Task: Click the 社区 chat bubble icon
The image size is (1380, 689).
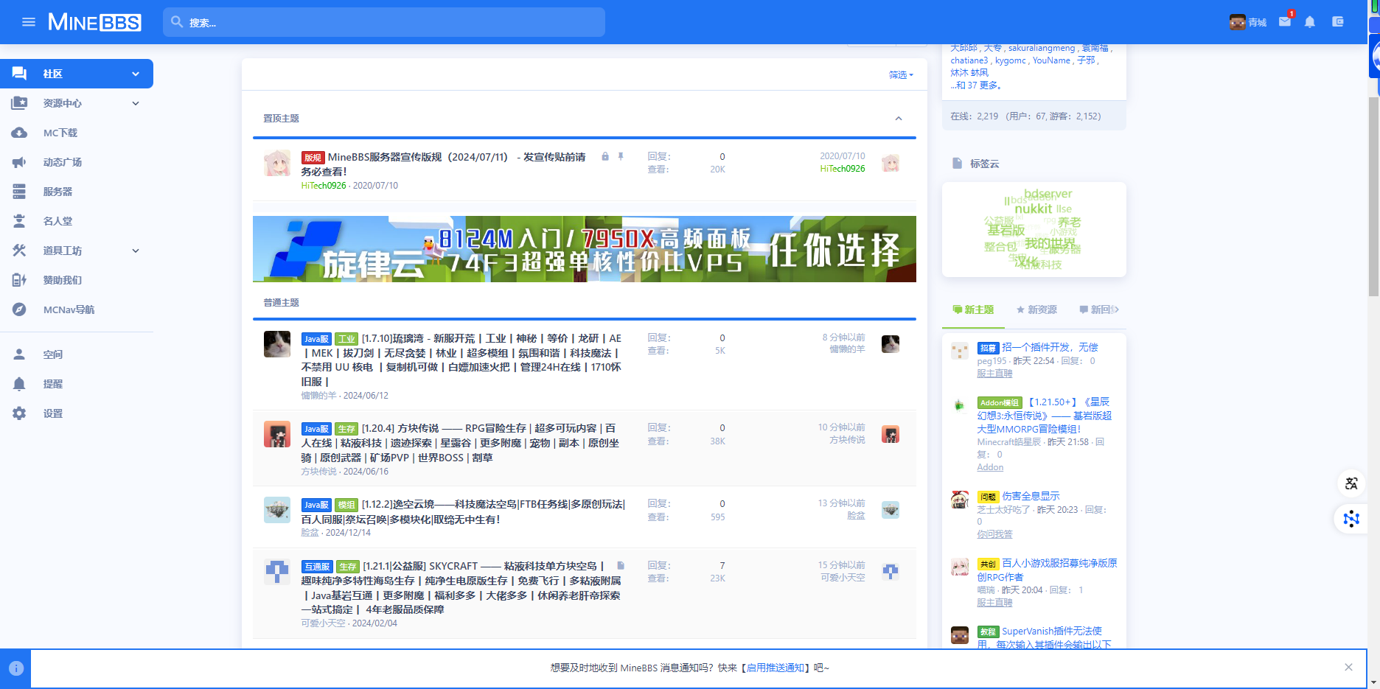Action: (x=19, y=74)
